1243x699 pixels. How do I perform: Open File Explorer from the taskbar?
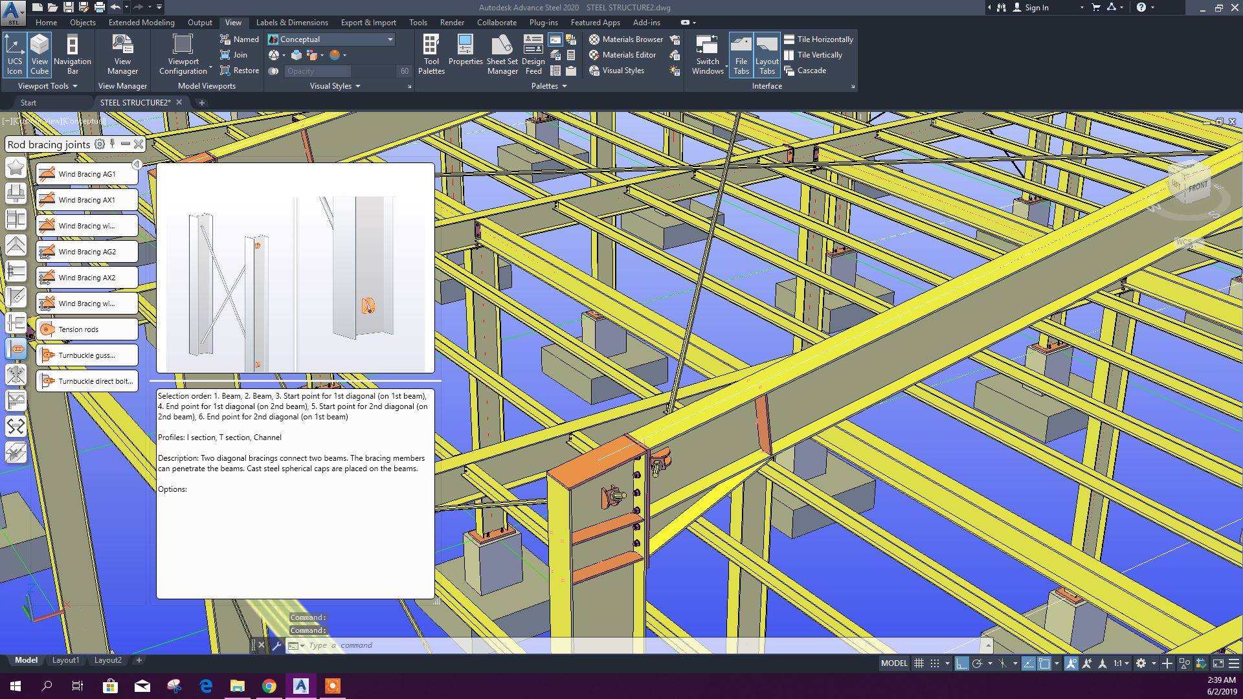click(x=238, y=686)
